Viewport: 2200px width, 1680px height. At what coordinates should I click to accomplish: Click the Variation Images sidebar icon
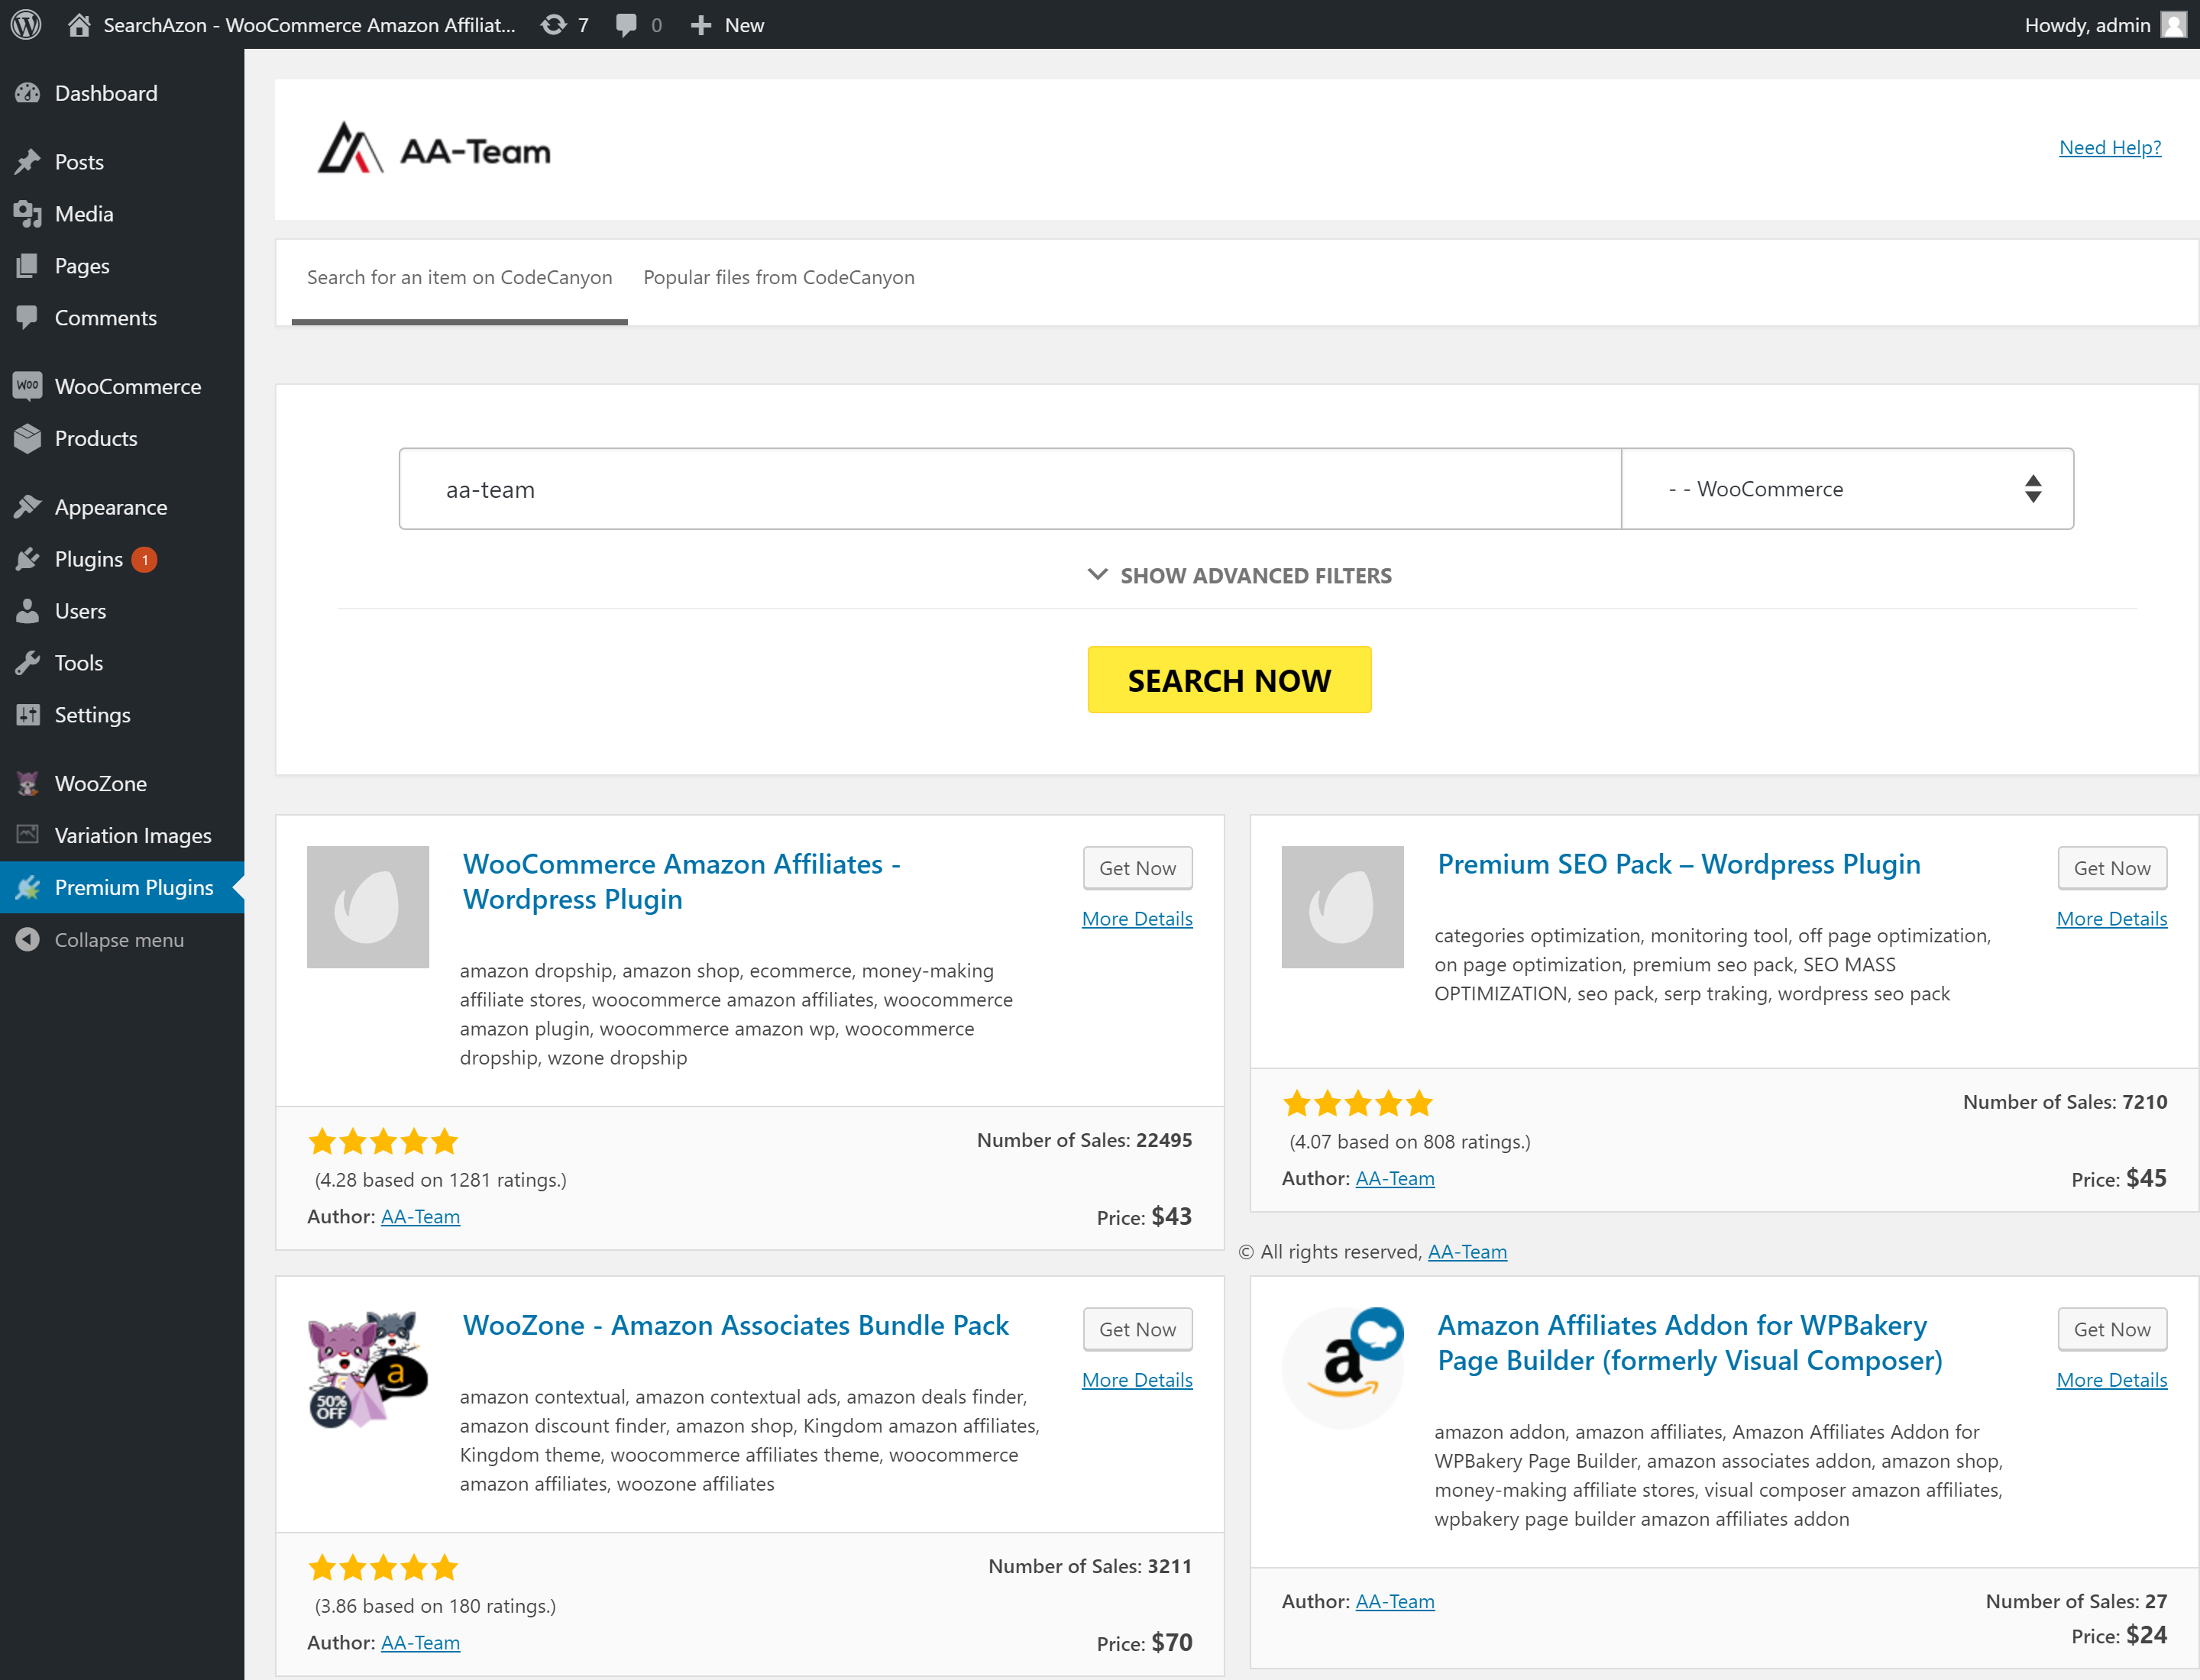coord(27,835)
